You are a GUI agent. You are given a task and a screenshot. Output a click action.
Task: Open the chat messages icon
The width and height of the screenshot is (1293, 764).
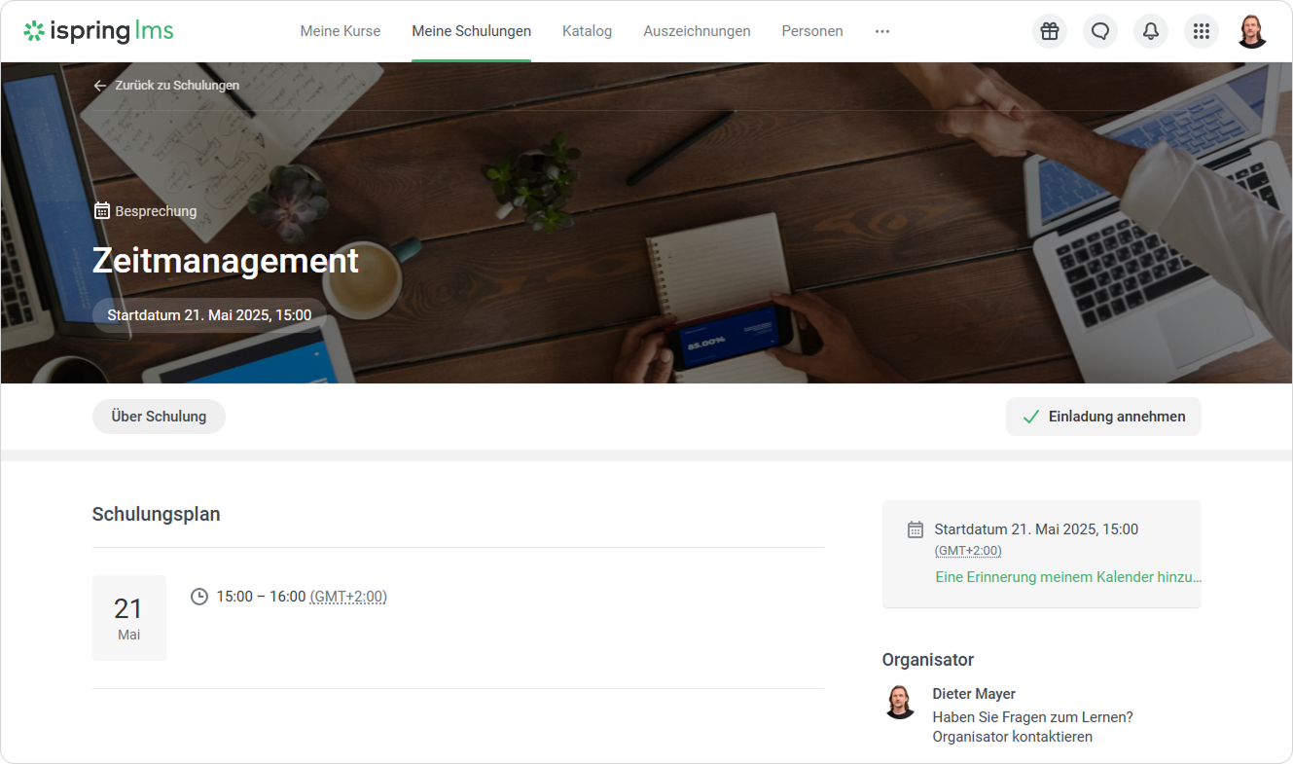(x=1099, y=31)
